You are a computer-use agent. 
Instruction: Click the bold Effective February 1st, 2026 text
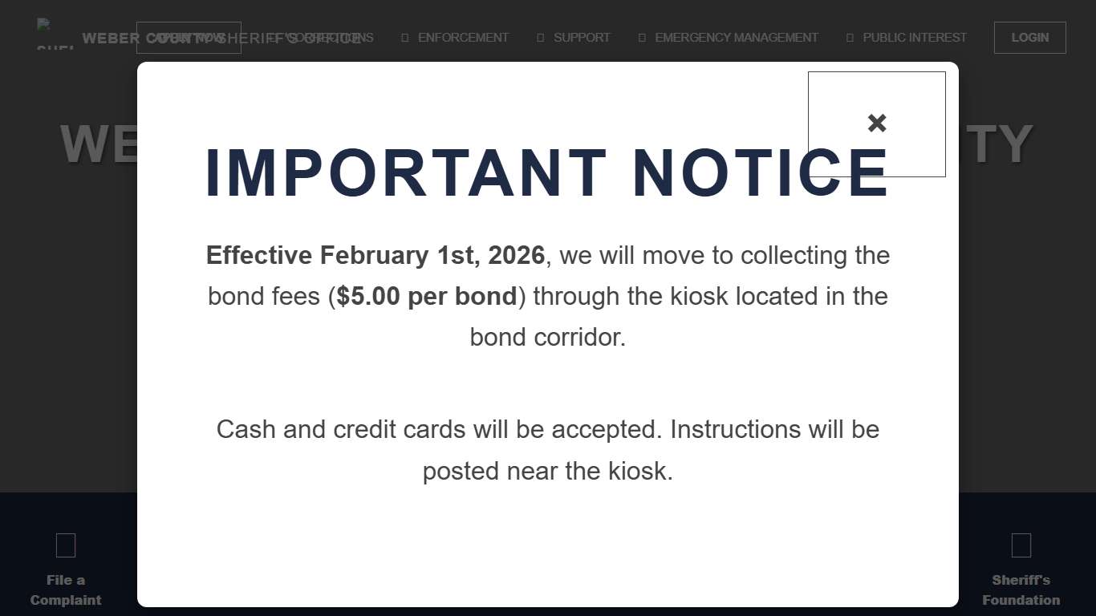pyautogui.click(x=375, y=255)
